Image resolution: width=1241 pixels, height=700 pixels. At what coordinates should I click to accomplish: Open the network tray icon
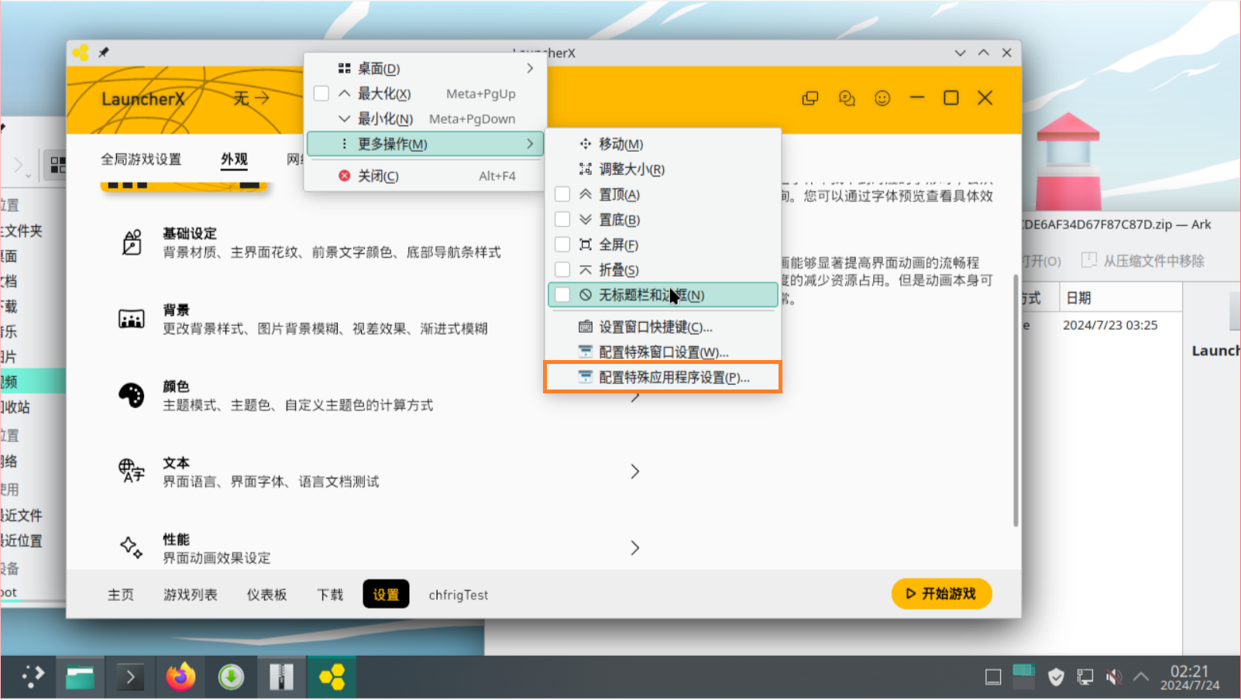click(1085, 678)
